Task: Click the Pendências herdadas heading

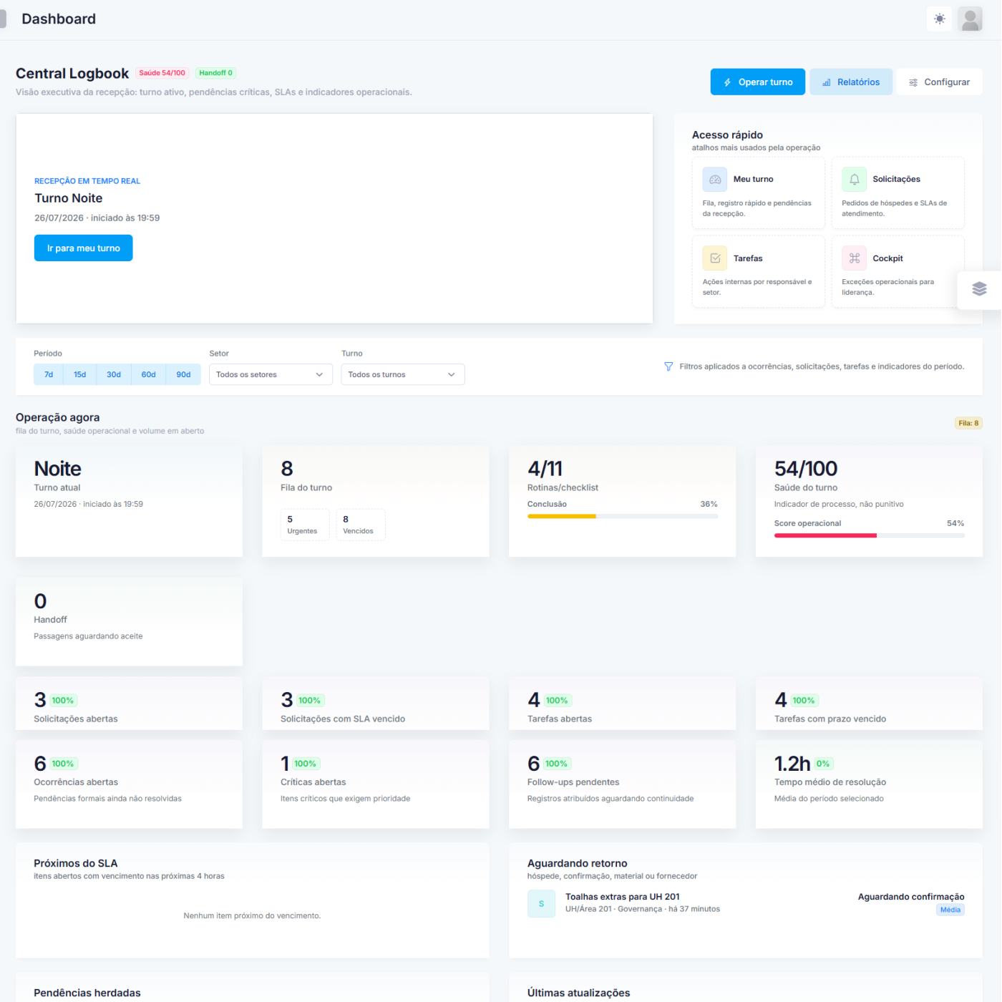Action: click(87, 993)
